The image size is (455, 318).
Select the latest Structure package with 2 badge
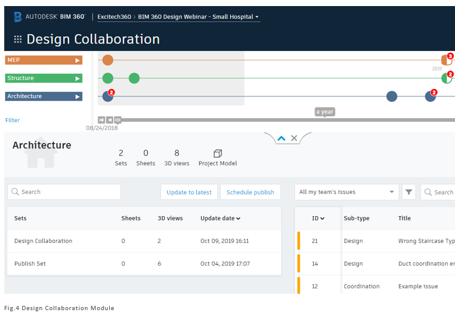click(x=447, y=78)
